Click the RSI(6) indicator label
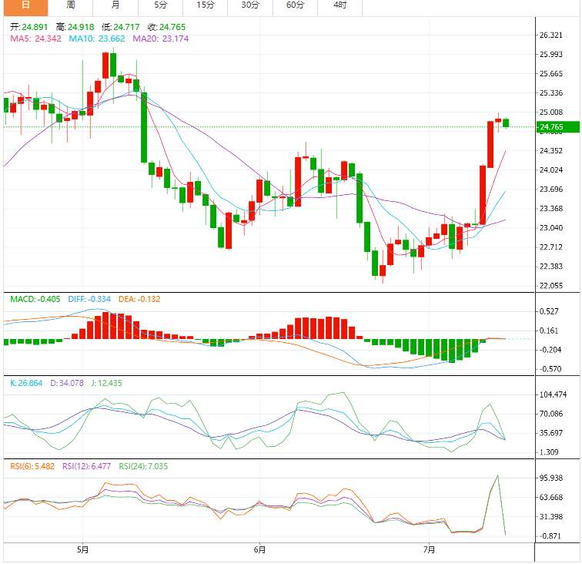The image size is (582, 564). coord(33,466)
